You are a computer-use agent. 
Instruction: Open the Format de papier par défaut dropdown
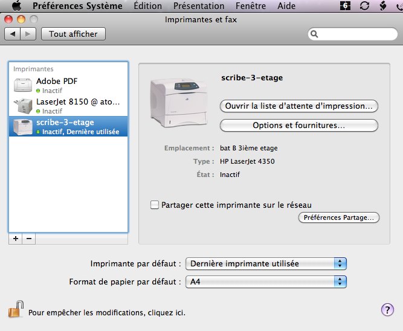266,281
